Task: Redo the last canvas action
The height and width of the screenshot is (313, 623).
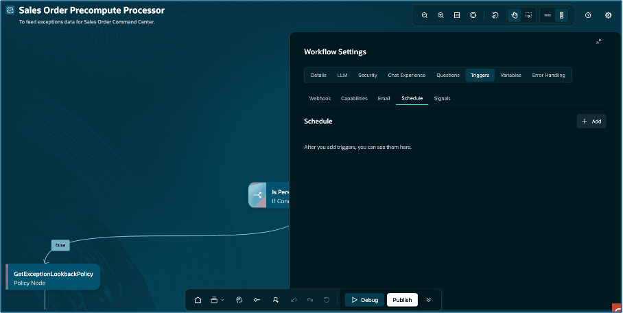Action: 310,300
